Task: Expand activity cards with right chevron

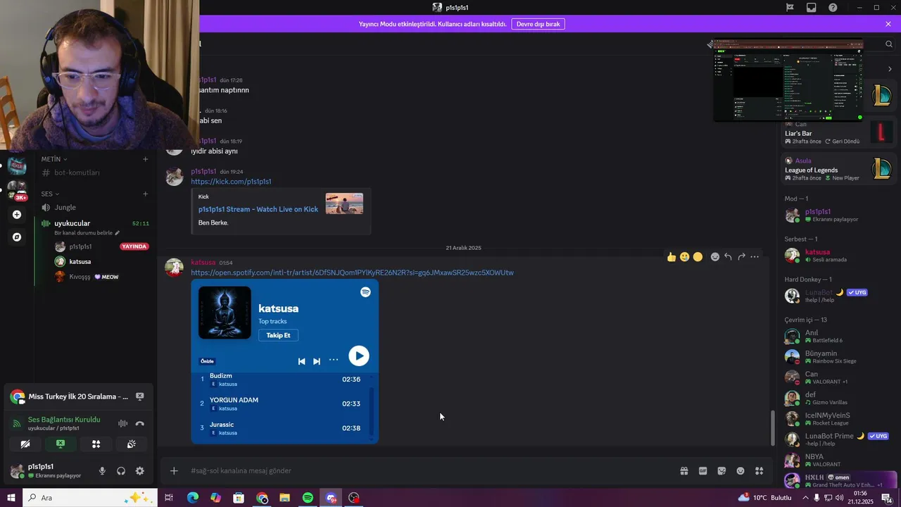Action: tap(890, 69)
